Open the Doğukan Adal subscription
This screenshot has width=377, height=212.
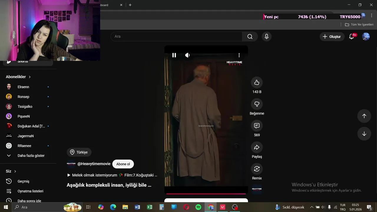[28, 126]
